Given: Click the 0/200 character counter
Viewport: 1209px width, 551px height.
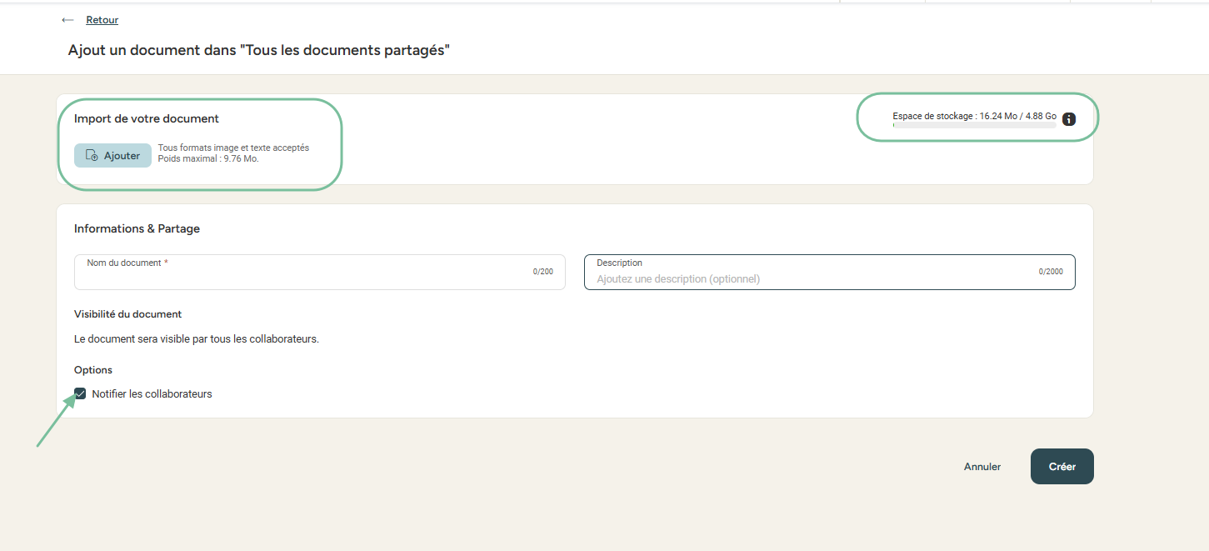Looking at the screenshot, I should [x=542, y=272].
